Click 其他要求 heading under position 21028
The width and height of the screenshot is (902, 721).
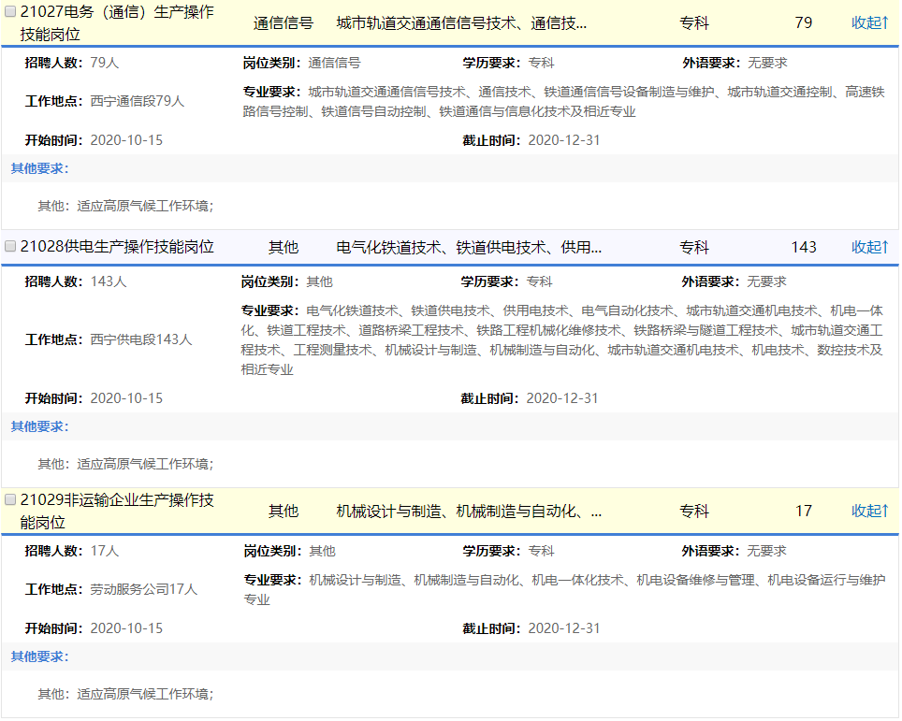point(39,426)
